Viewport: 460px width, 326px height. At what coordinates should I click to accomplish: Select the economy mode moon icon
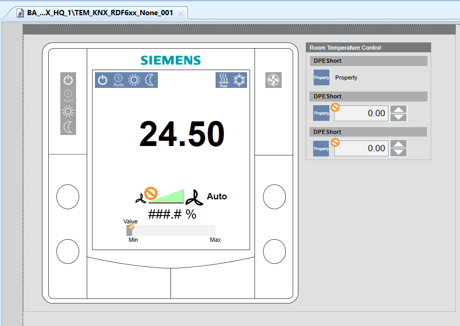(x=149, y=80)
